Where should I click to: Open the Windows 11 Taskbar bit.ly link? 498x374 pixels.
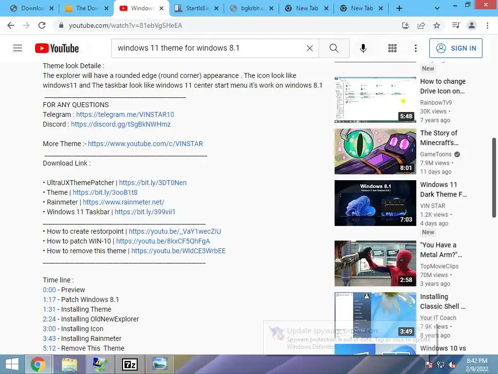[145, 212]
